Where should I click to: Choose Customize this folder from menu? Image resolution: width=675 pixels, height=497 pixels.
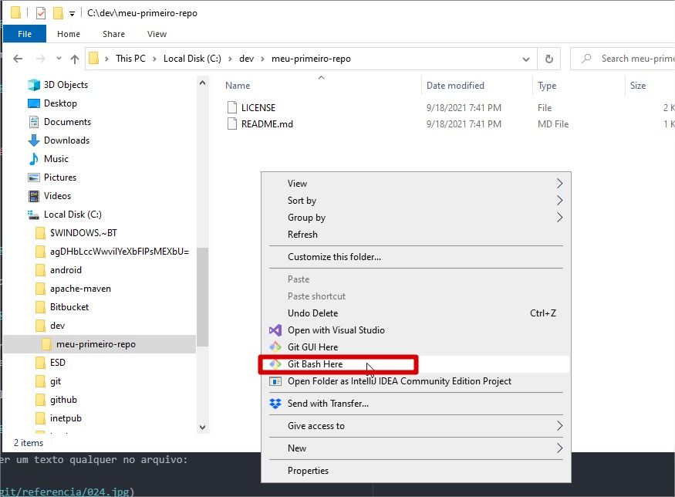tap(416, 257)
